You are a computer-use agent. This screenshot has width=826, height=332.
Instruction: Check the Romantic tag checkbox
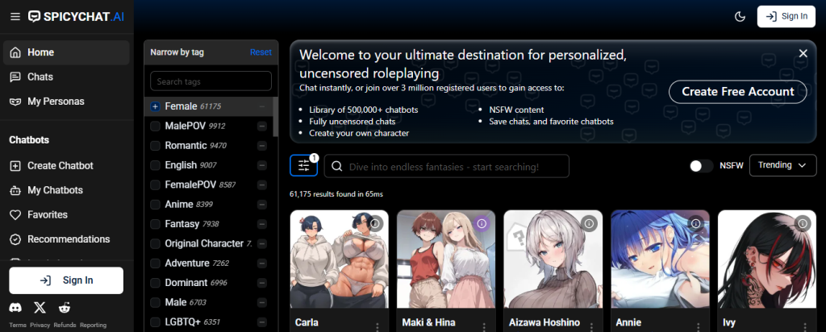coord(155,146)
